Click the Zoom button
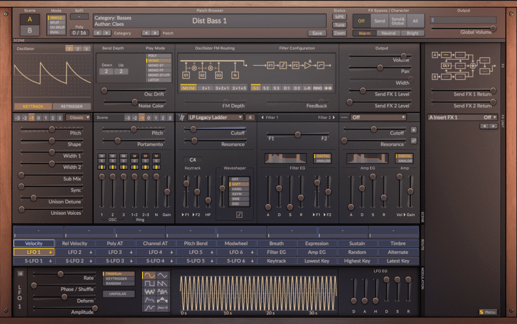 339,33
